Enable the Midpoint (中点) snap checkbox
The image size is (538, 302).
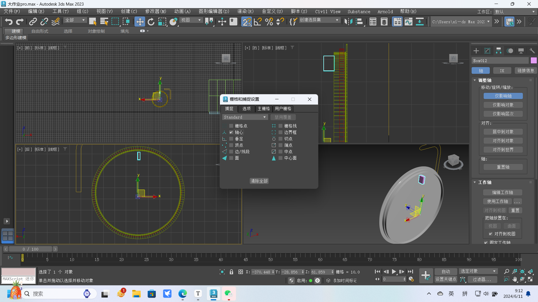(x=280, y=152)
